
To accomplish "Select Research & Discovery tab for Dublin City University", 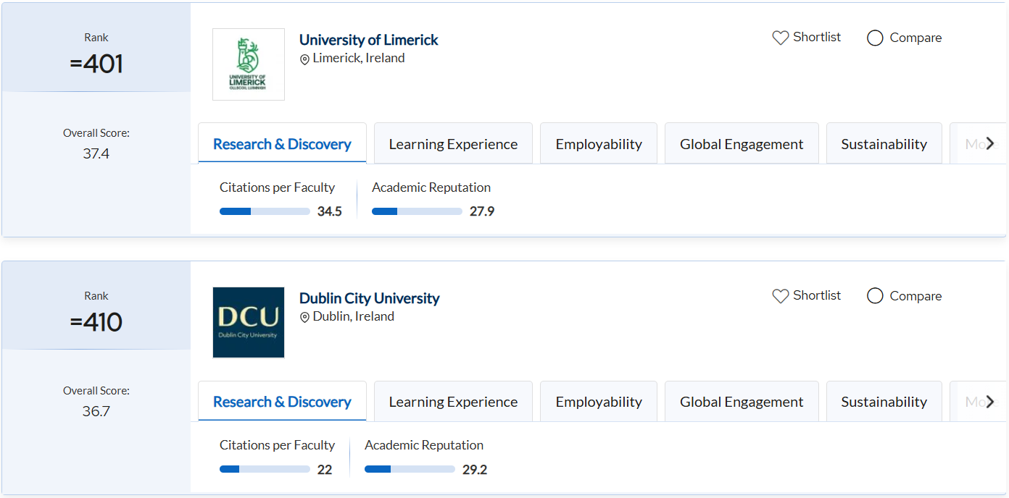I will click(x=282, y=402).
